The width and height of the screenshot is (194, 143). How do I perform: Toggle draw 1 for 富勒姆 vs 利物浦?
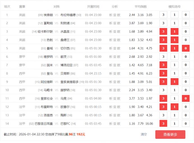[174, 23]
